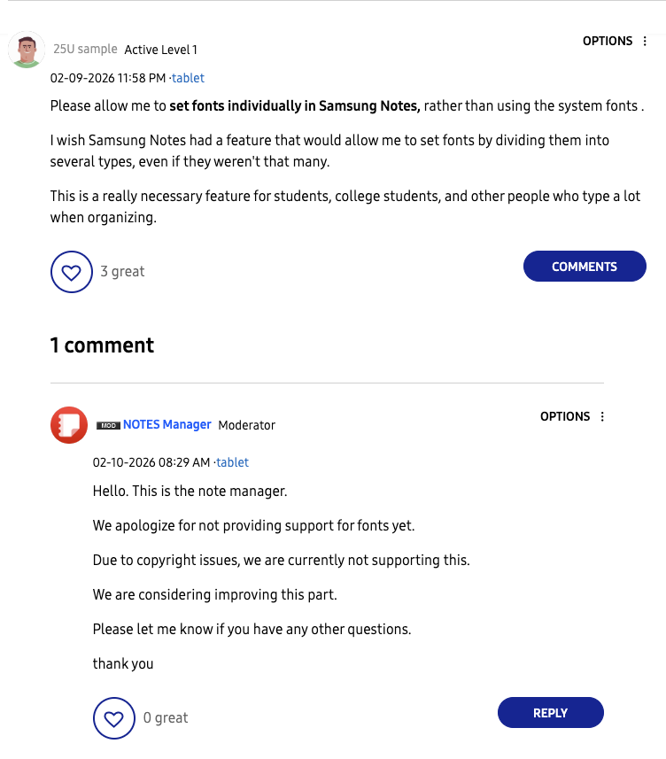Click the REPLY button
This screenshot has height=759, width=666.
tap(550, 712)
